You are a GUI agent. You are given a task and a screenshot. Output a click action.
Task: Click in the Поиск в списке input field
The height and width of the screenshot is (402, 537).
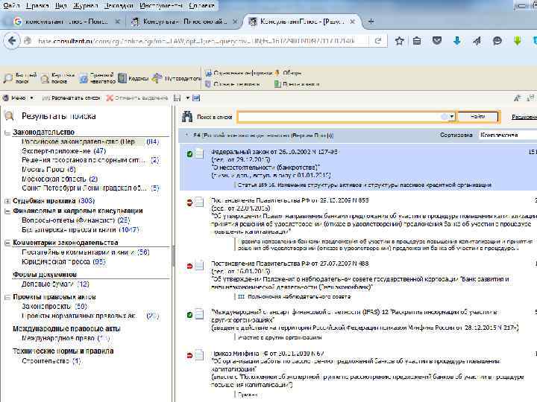click(x=342, y=117)
